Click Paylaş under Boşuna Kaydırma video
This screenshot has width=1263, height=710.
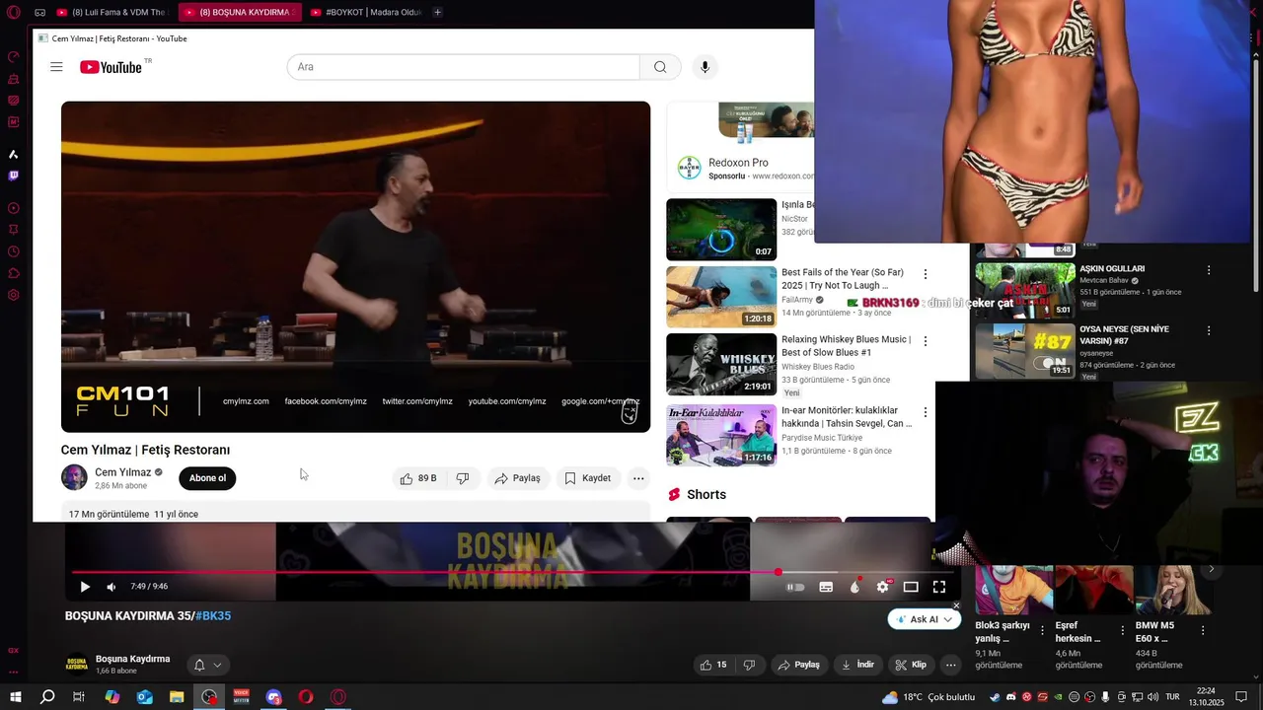tap(799, 665)
